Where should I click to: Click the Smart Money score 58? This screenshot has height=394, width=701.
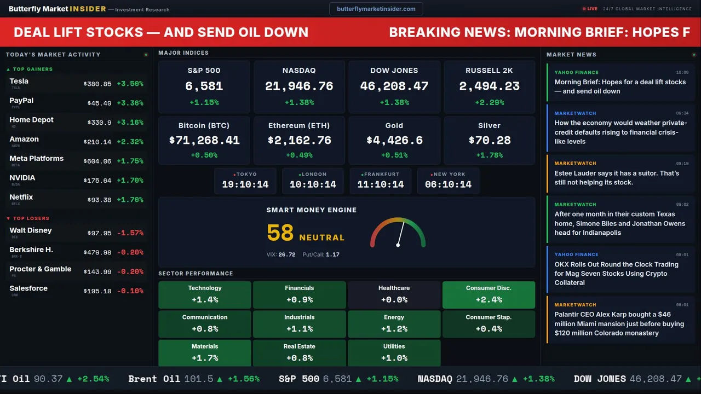coord(280,233)
